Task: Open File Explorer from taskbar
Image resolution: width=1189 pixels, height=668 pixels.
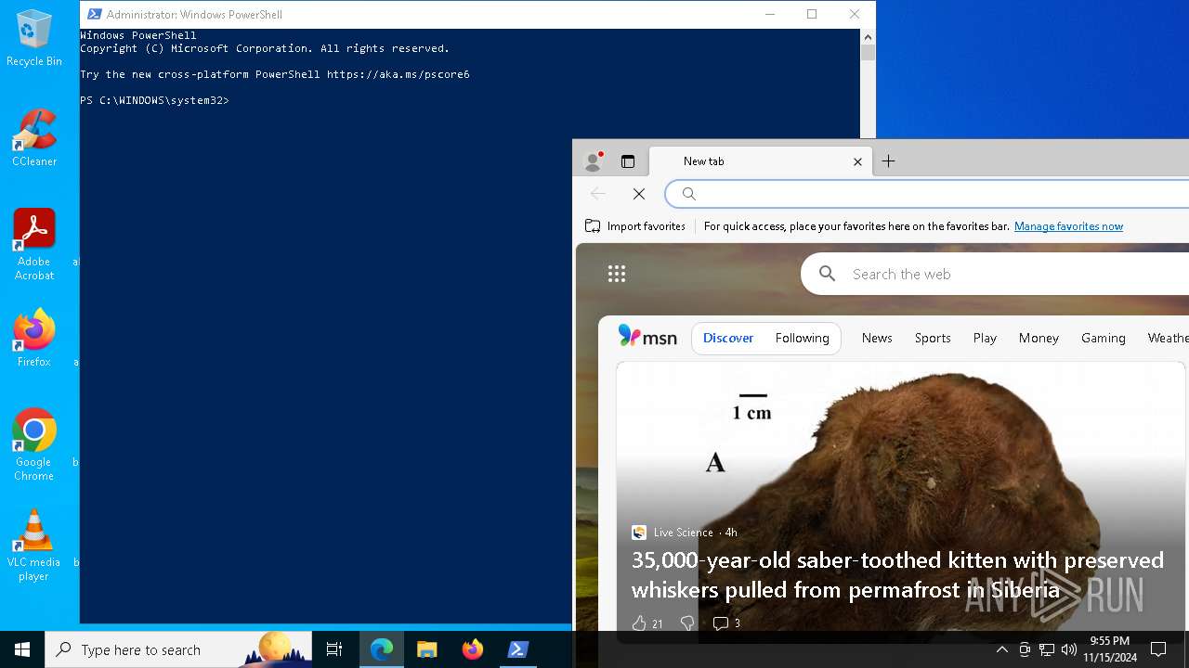Action: (427, 649)
